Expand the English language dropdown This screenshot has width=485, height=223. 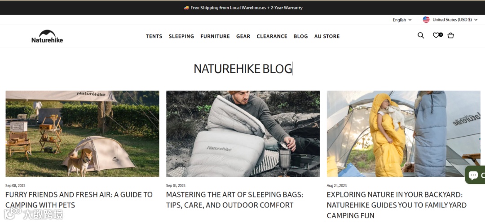(x=402, y=20)
